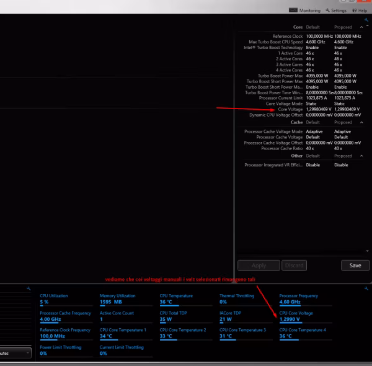Click the Discard button
Screen dimensions: 372x366
tap(294, 266)
